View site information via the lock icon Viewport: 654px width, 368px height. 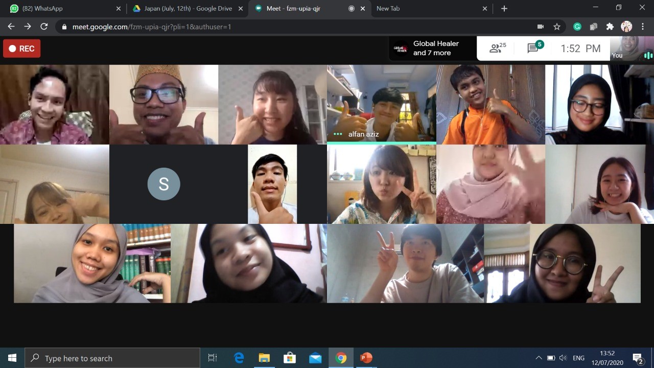click(64, 27)
